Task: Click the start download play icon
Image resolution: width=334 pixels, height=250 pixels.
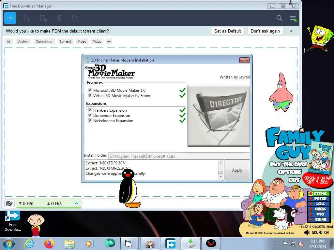Action: [27, 18]
